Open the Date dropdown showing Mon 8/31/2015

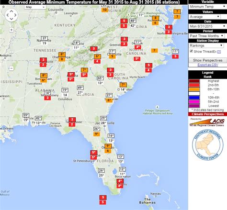(x=207, y=26)
